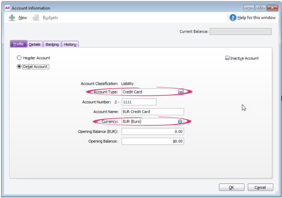Minimize the Account Information window
The width and height of the screenshot is (282, 198).
249,8
